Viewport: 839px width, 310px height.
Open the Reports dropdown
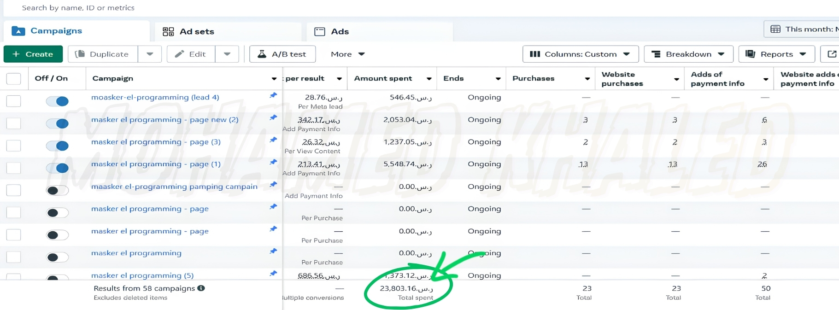point(776,54)
